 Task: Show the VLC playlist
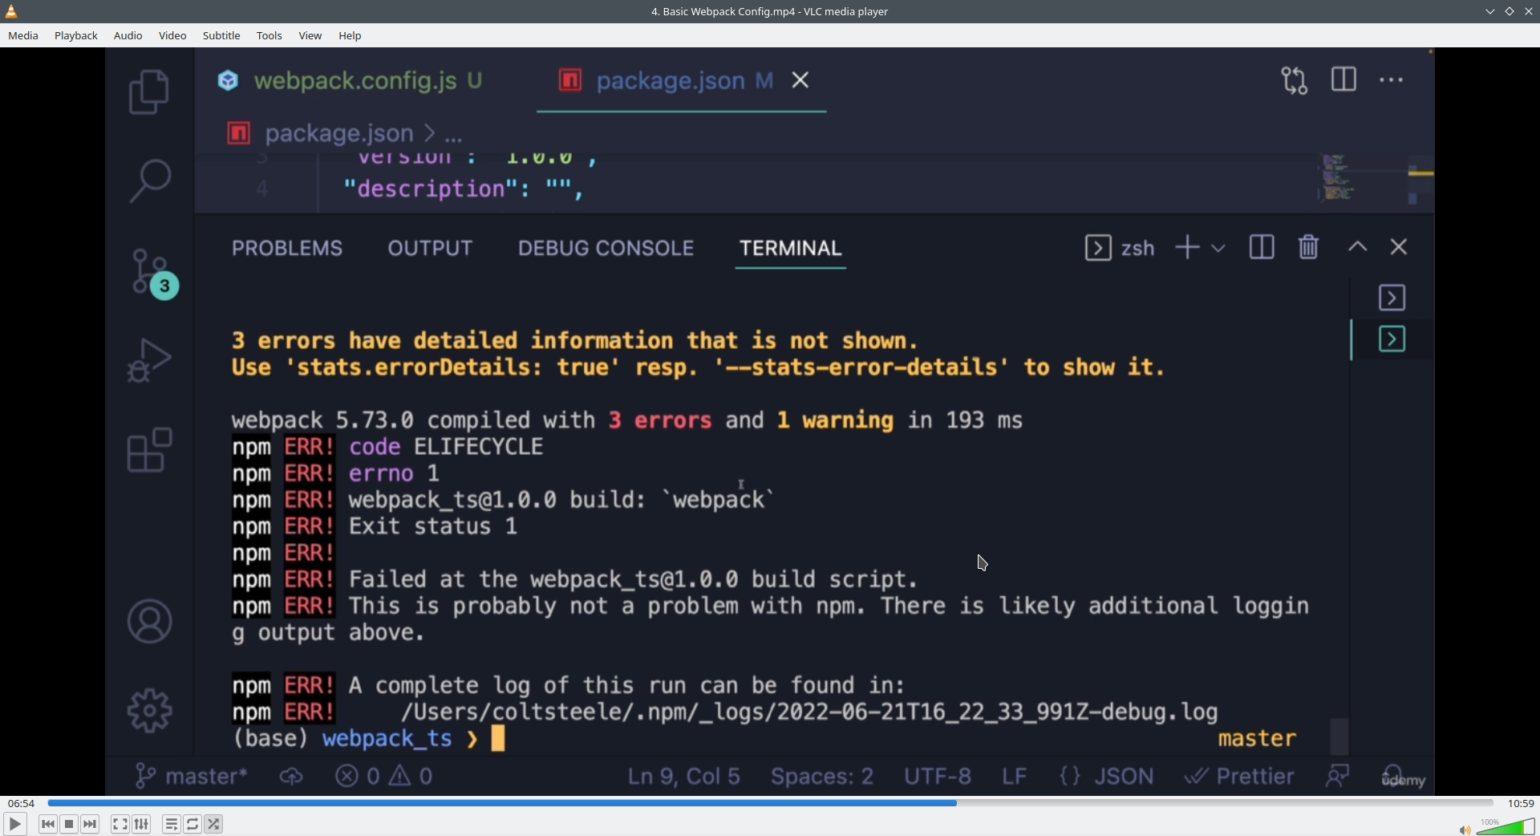click(172, 824)
